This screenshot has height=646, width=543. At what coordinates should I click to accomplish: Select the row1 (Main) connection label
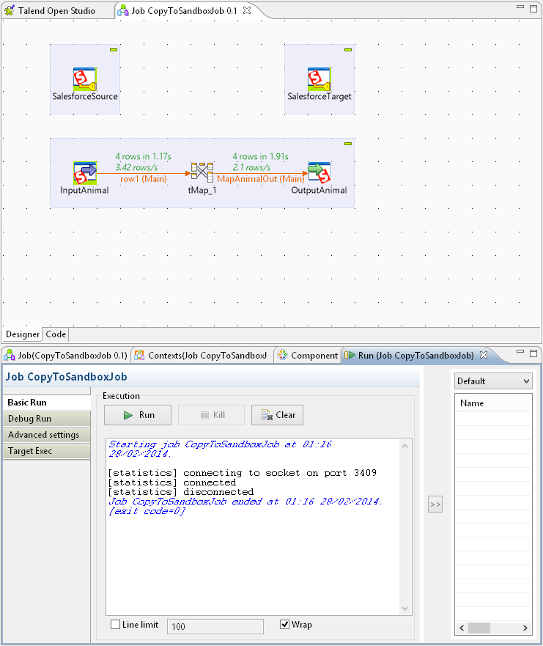(144, 179)
